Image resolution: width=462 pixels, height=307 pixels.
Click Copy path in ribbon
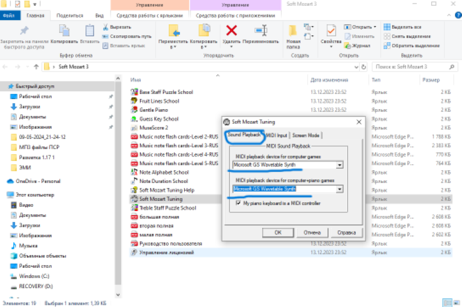127,36
